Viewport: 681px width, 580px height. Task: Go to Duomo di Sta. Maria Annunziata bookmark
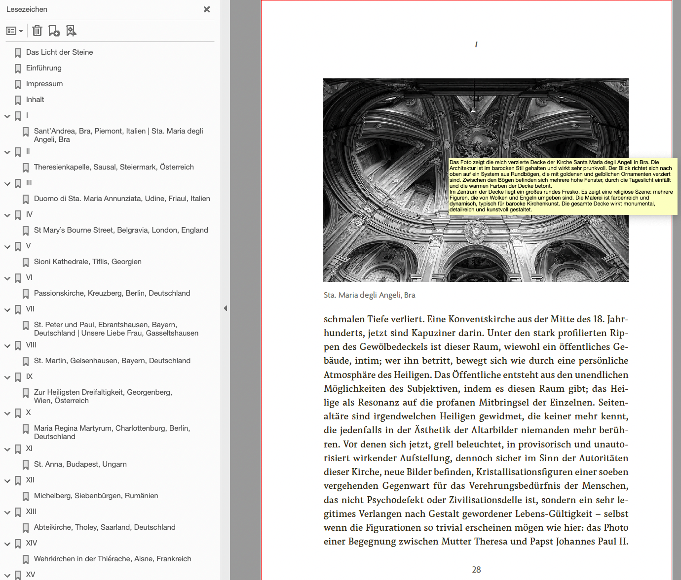(122, 199)
